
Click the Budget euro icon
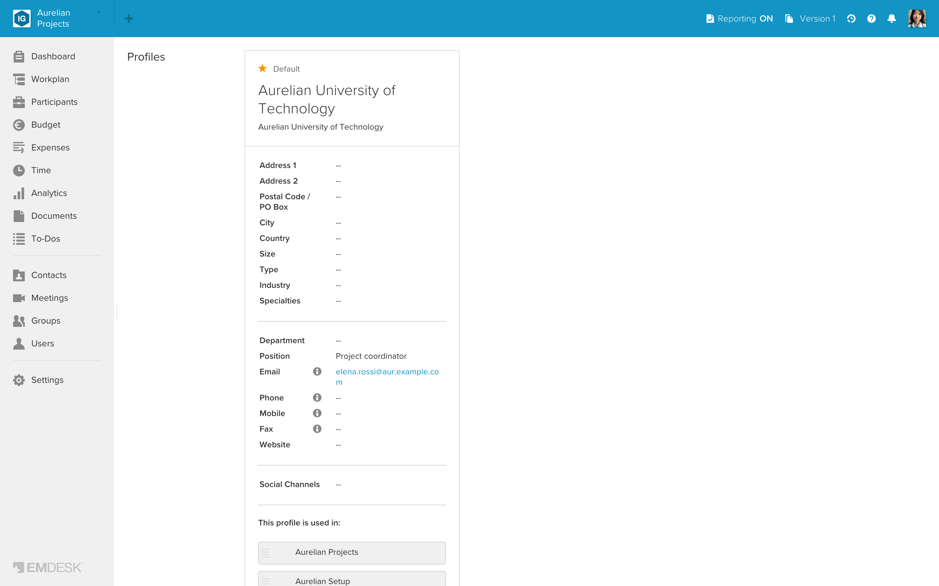(19, 125)
